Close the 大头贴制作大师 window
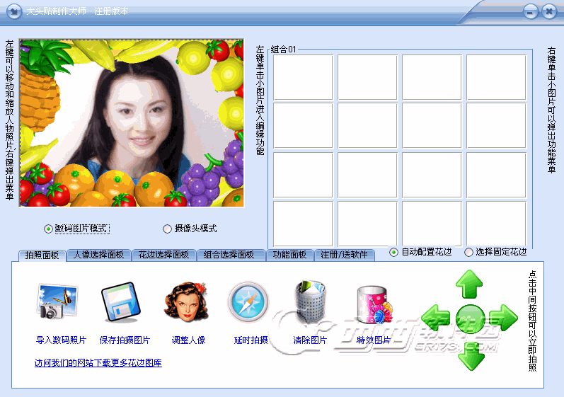 click(x=549, y=11)
